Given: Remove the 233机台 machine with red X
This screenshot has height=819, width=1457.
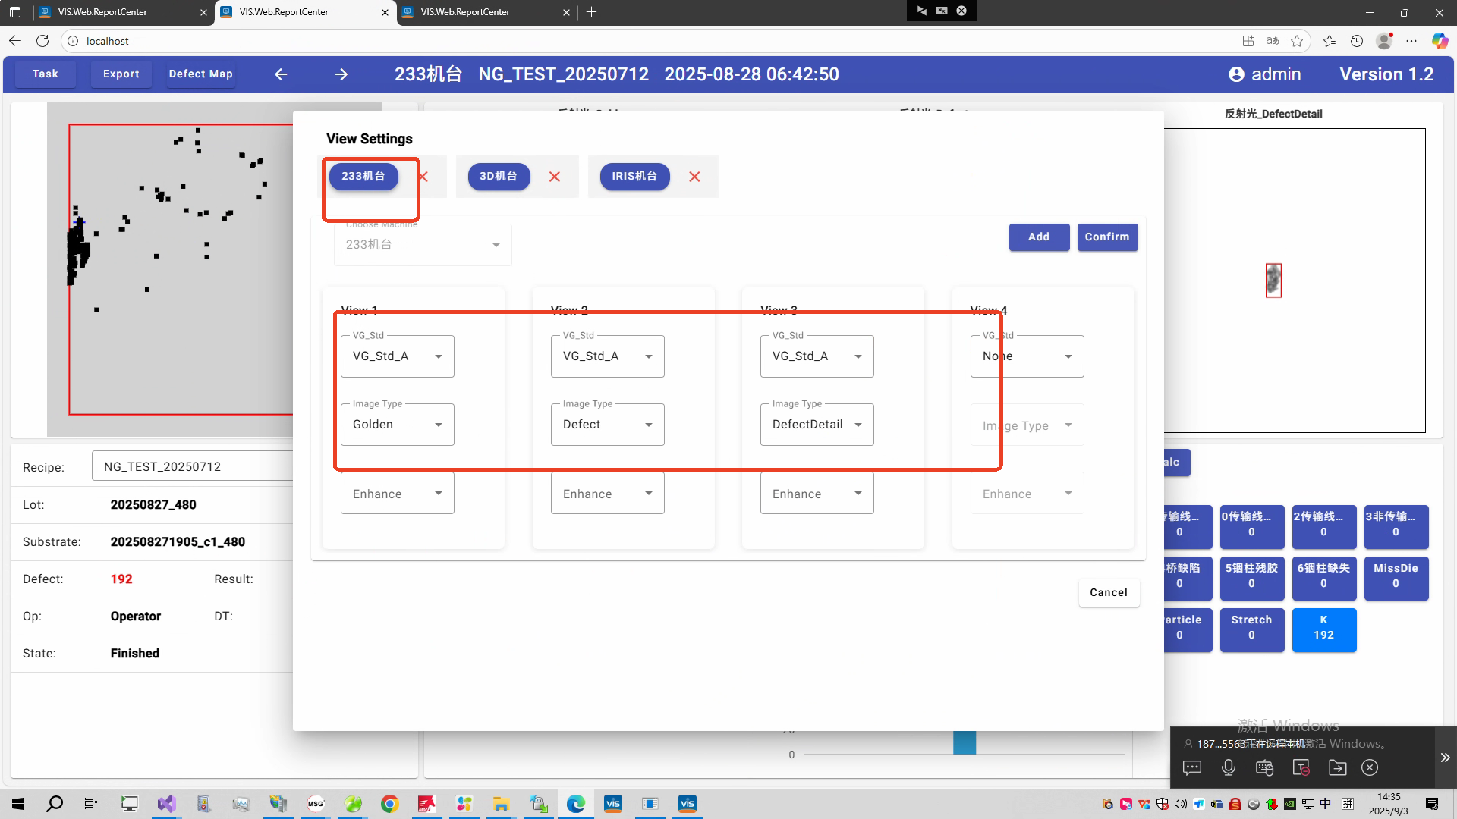Looking at the screenshot, I should pyautogui.click(x=423, y=177).
